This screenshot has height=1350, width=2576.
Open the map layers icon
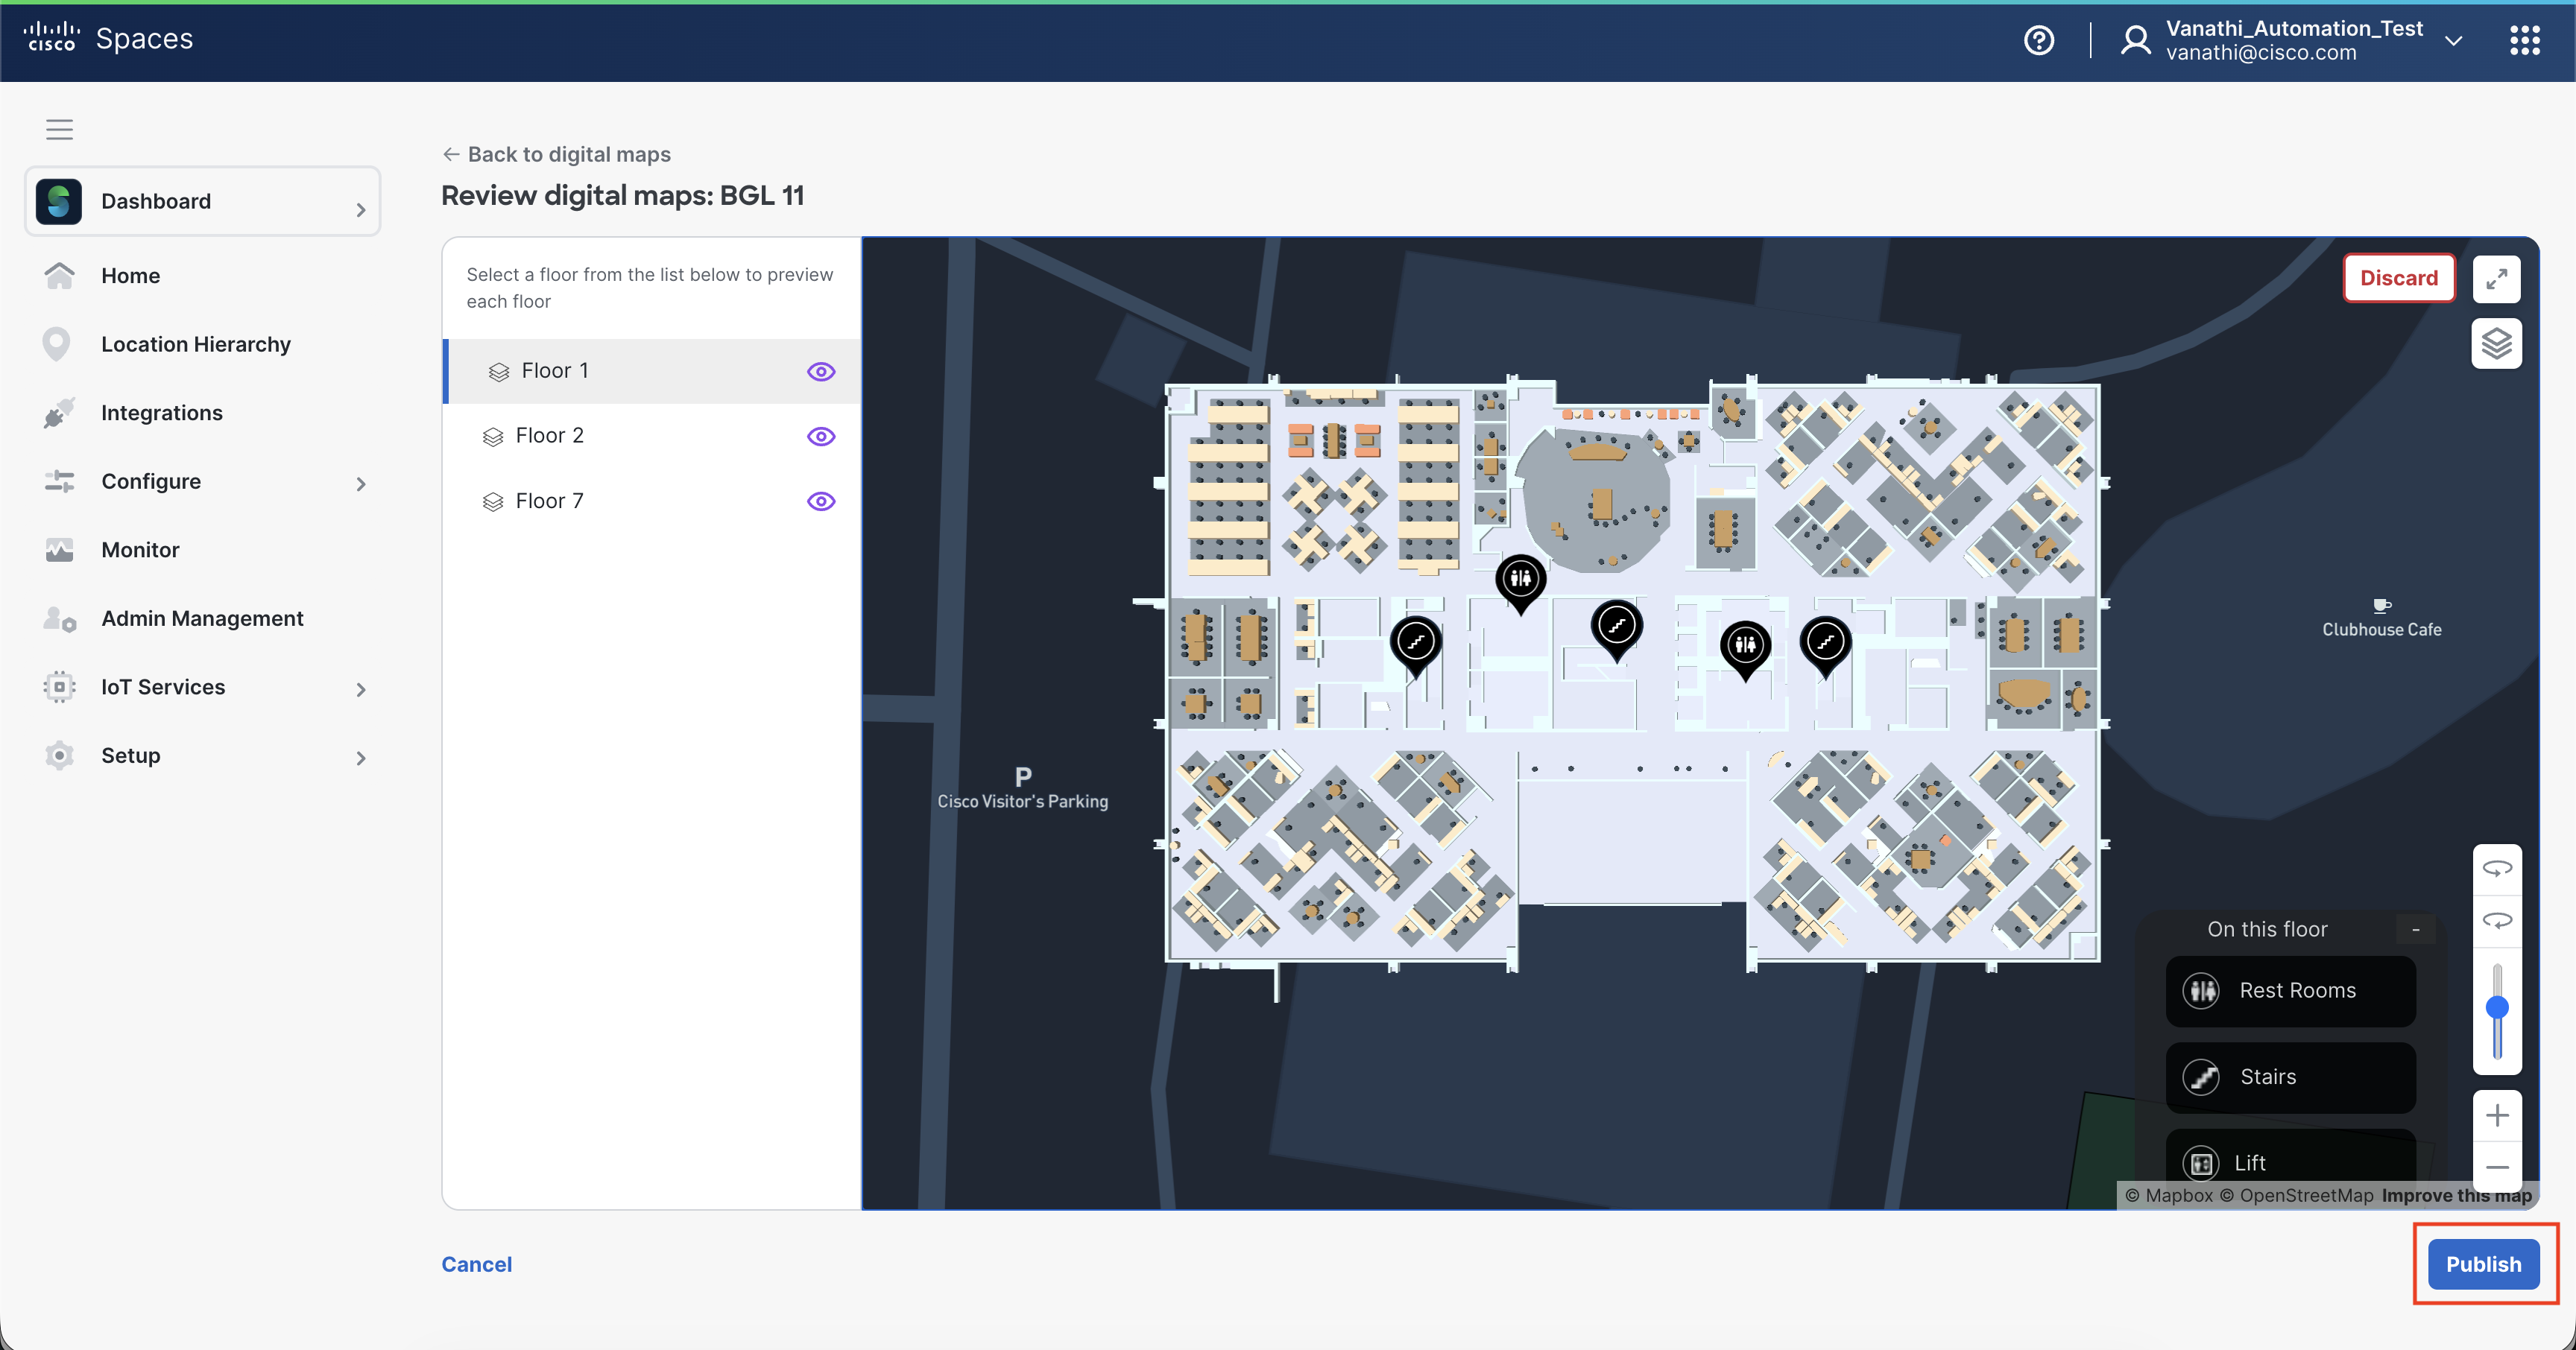coord(2496,343)
